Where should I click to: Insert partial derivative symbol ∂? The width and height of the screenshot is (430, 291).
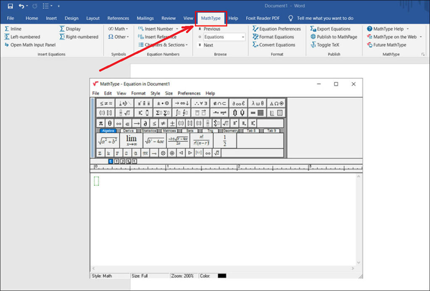tap(145, 123)
